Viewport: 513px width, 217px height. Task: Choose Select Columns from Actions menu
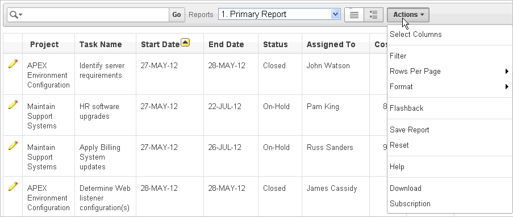[x=415, y=34]
